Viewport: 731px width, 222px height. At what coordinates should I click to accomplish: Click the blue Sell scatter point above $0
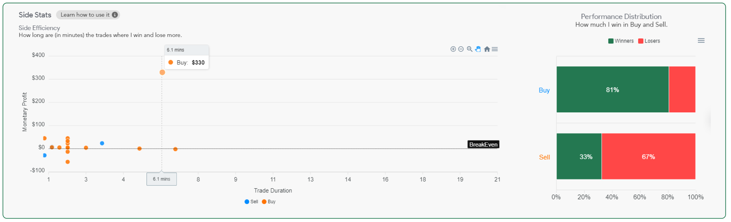[102, 143]
